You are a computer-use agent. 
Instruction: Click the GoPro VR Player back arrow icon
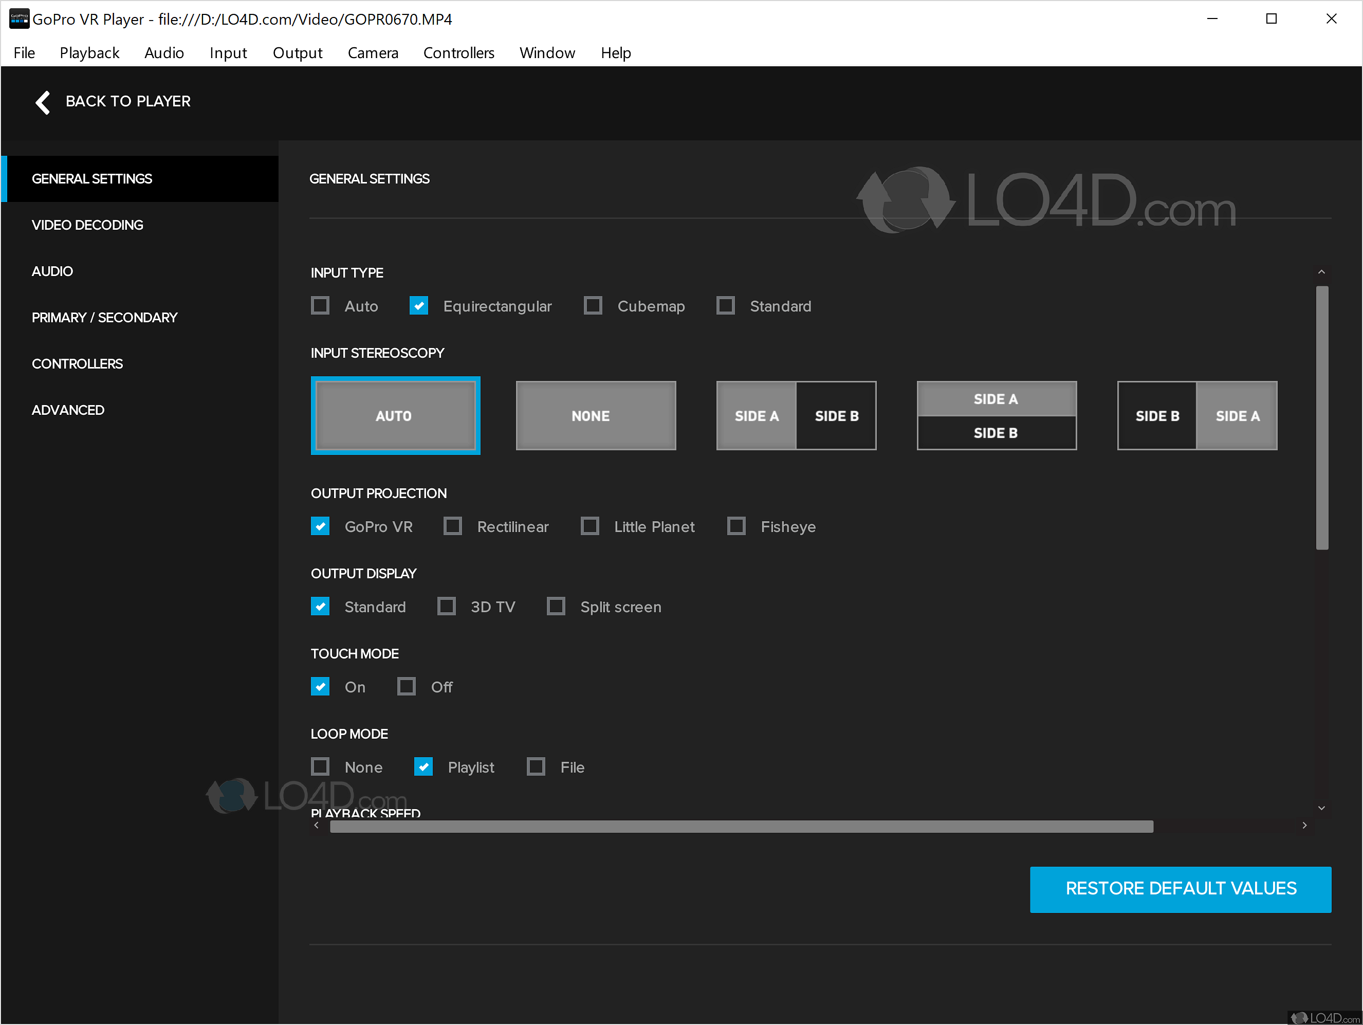(40, 101)
